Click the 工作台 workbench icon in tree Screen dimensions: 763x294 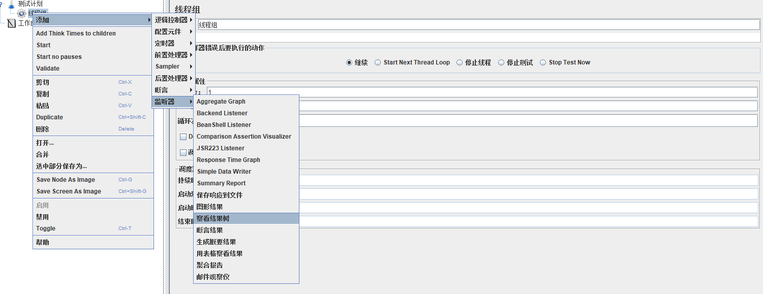[12, 23]
